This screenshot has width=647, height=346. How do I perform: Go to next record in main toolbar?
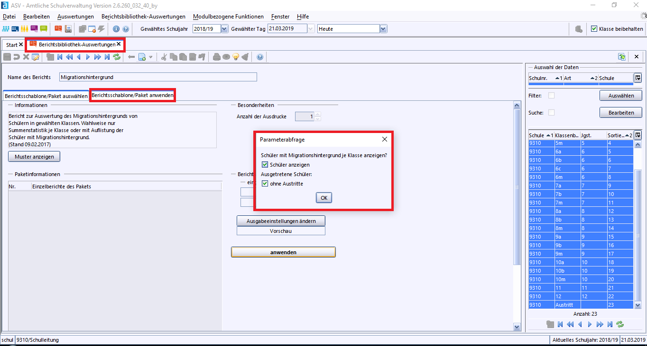pos(88,57)
